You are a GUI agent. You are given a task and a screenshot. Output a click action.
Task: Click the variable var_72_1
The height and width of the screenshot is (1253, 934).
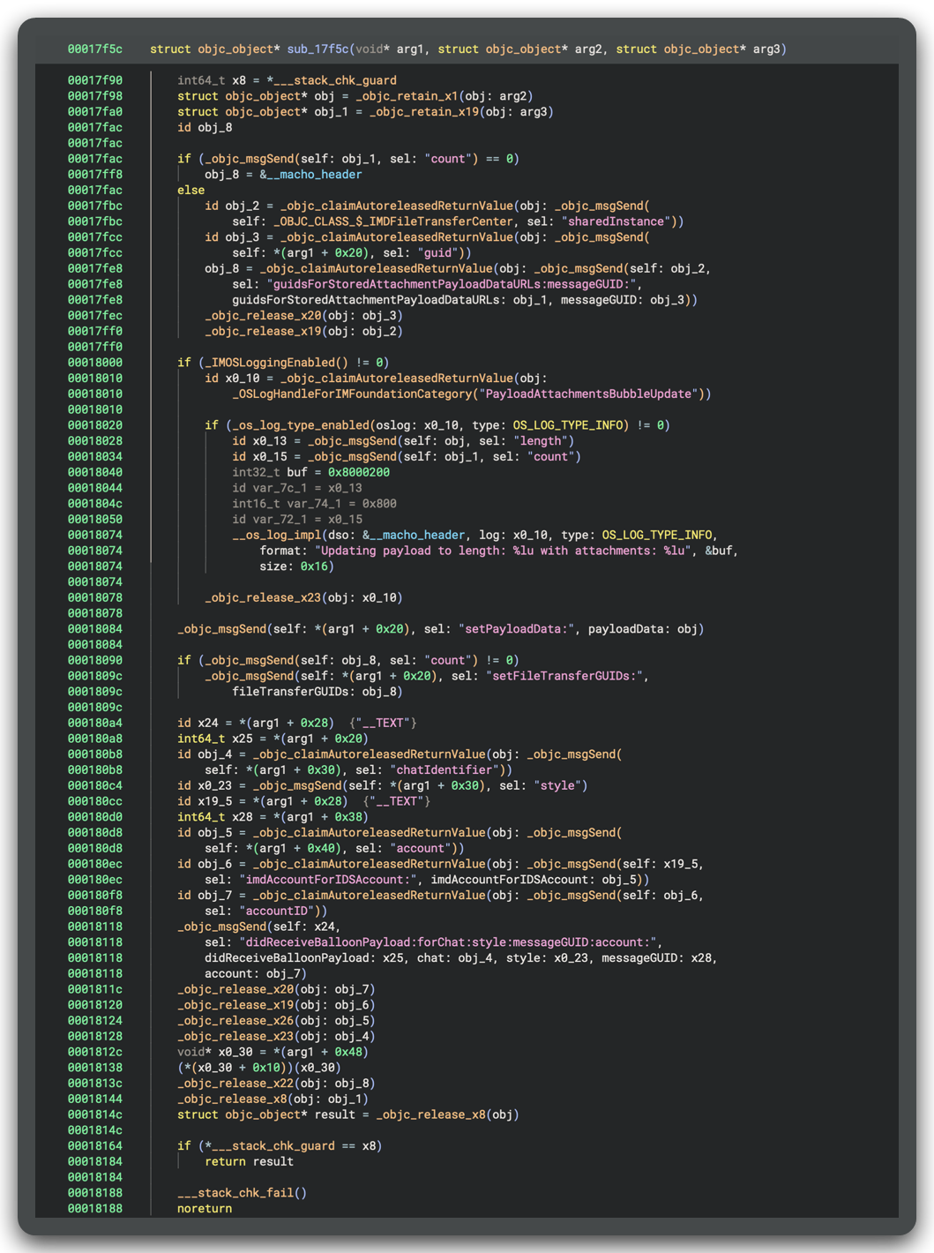[280, 520]
